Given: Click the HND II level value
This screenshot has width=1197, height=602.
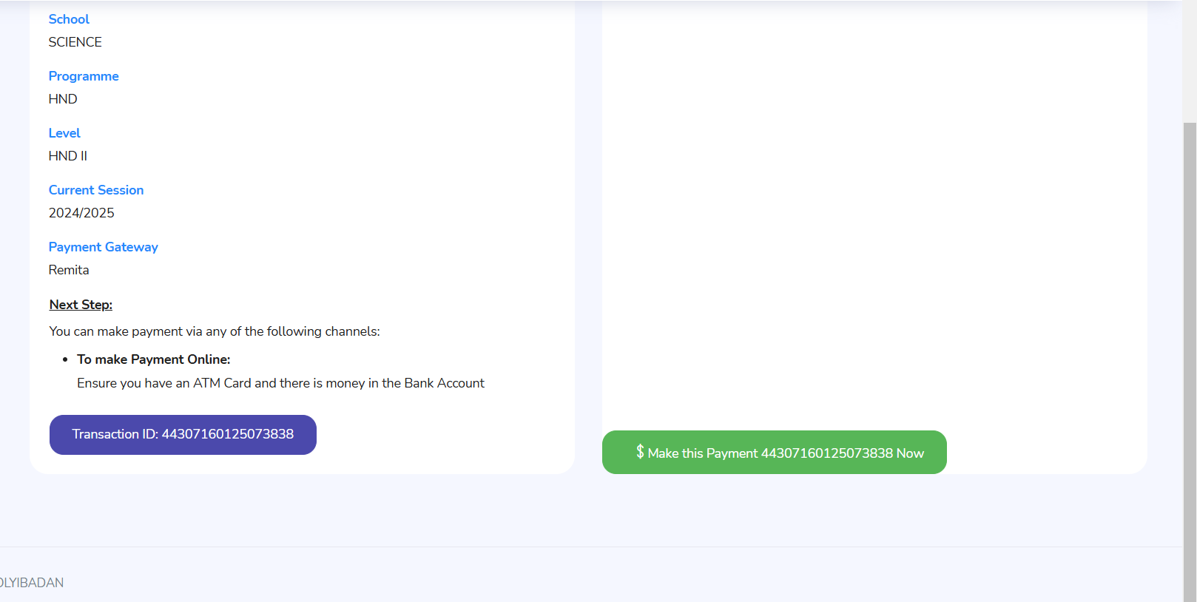Looking at the screenshot, I should [68, 156].
